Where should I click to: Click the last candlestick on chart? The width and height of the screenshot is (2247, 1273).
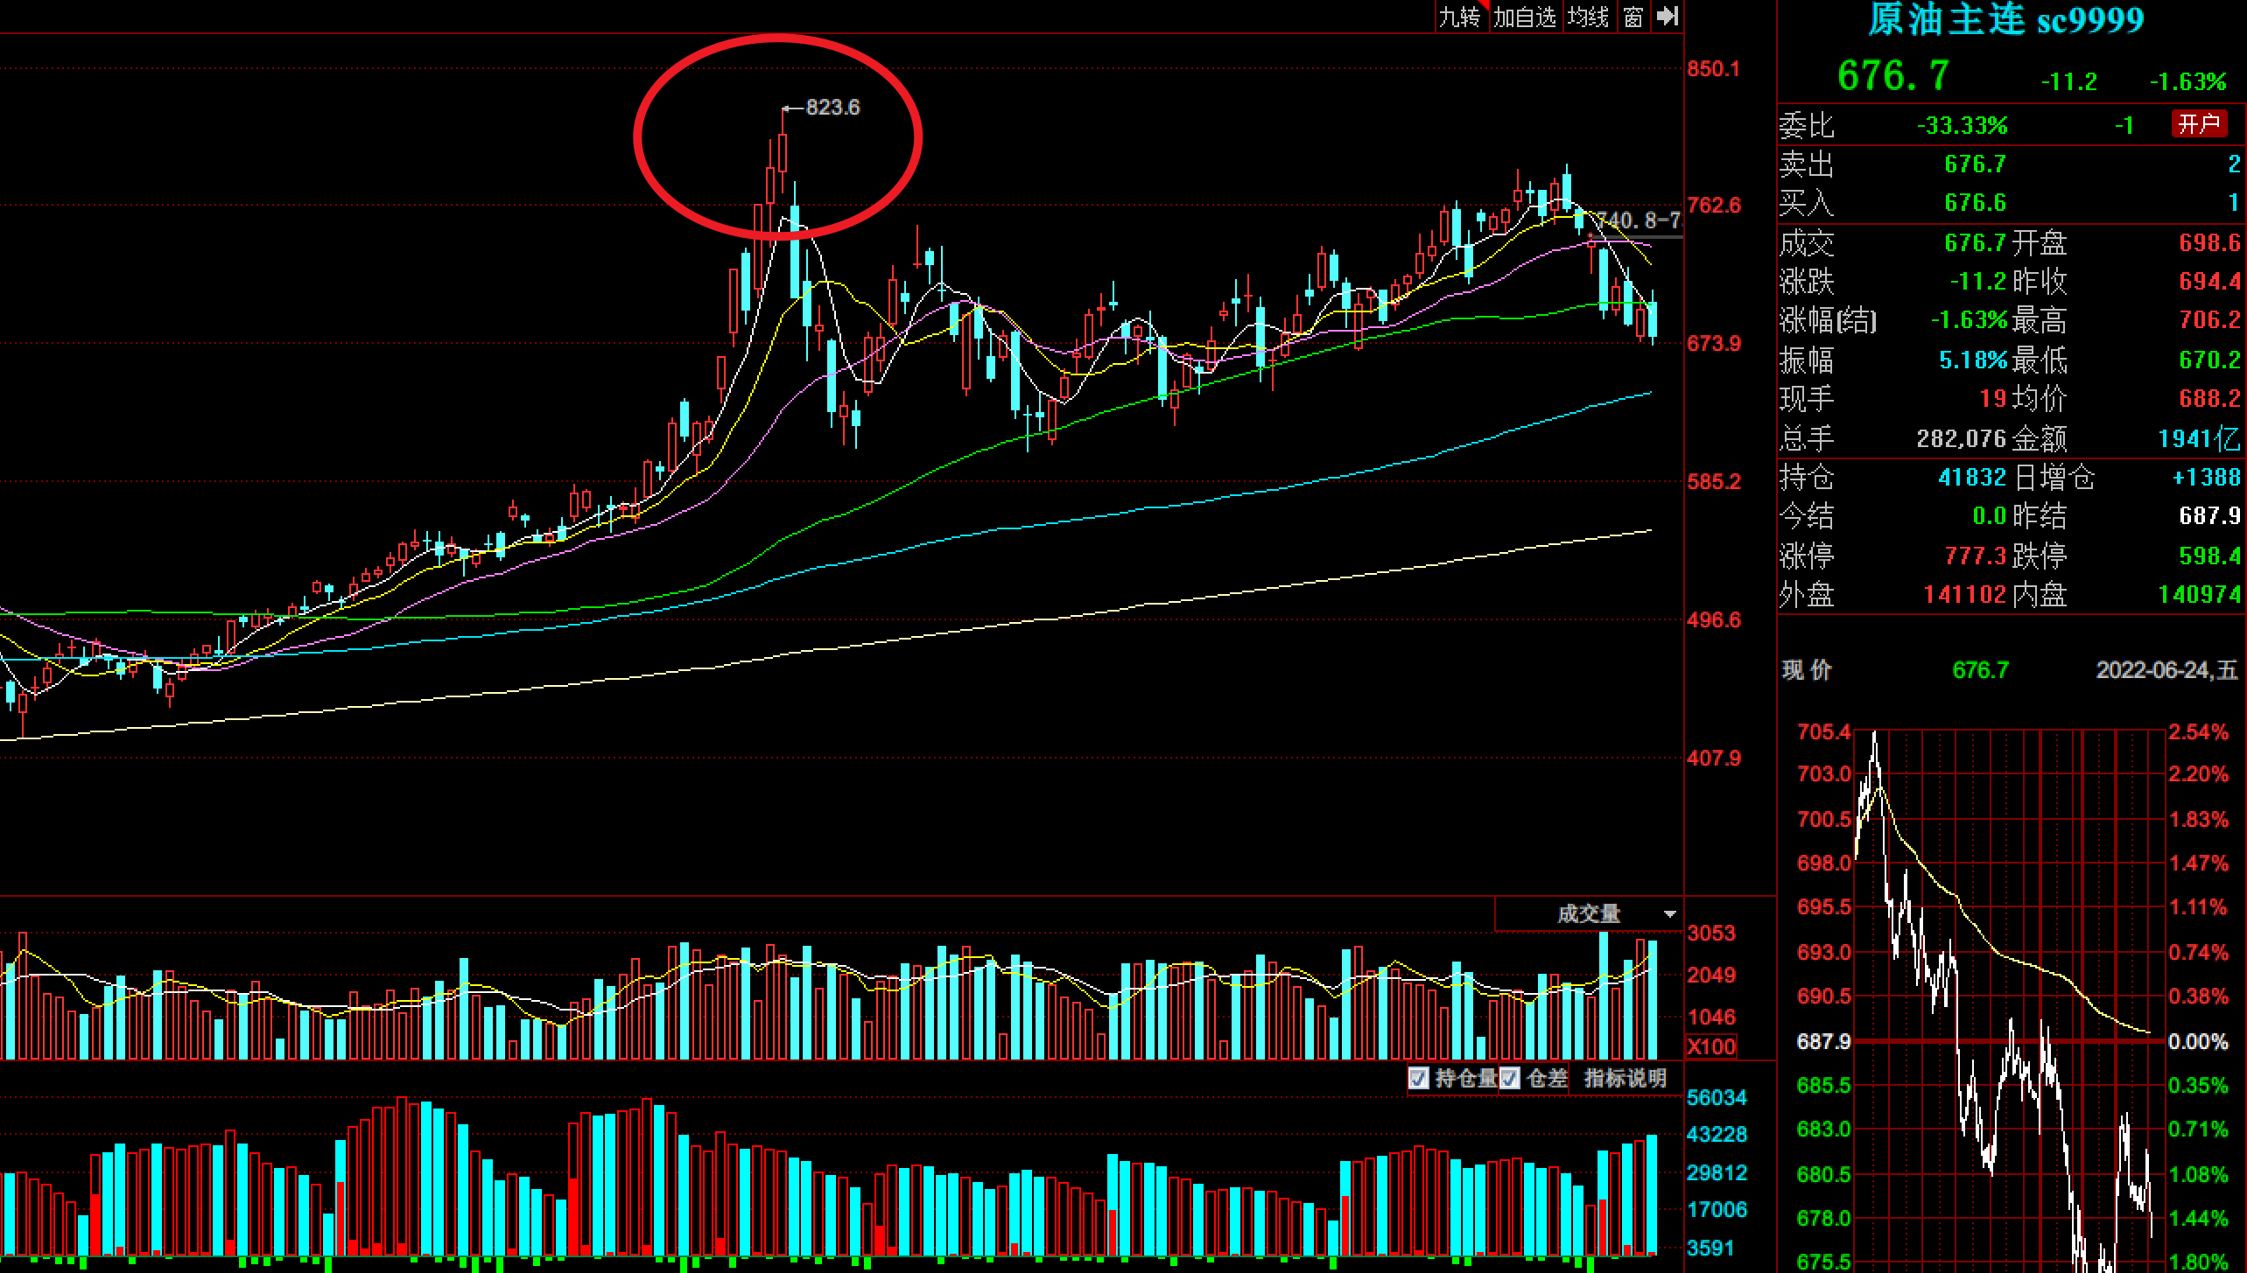1653,318
